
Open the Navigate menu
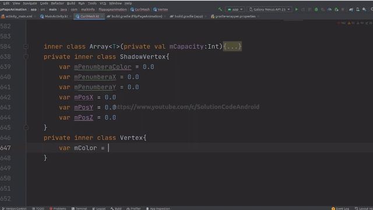pyautogui.click(x=30, y=3)
